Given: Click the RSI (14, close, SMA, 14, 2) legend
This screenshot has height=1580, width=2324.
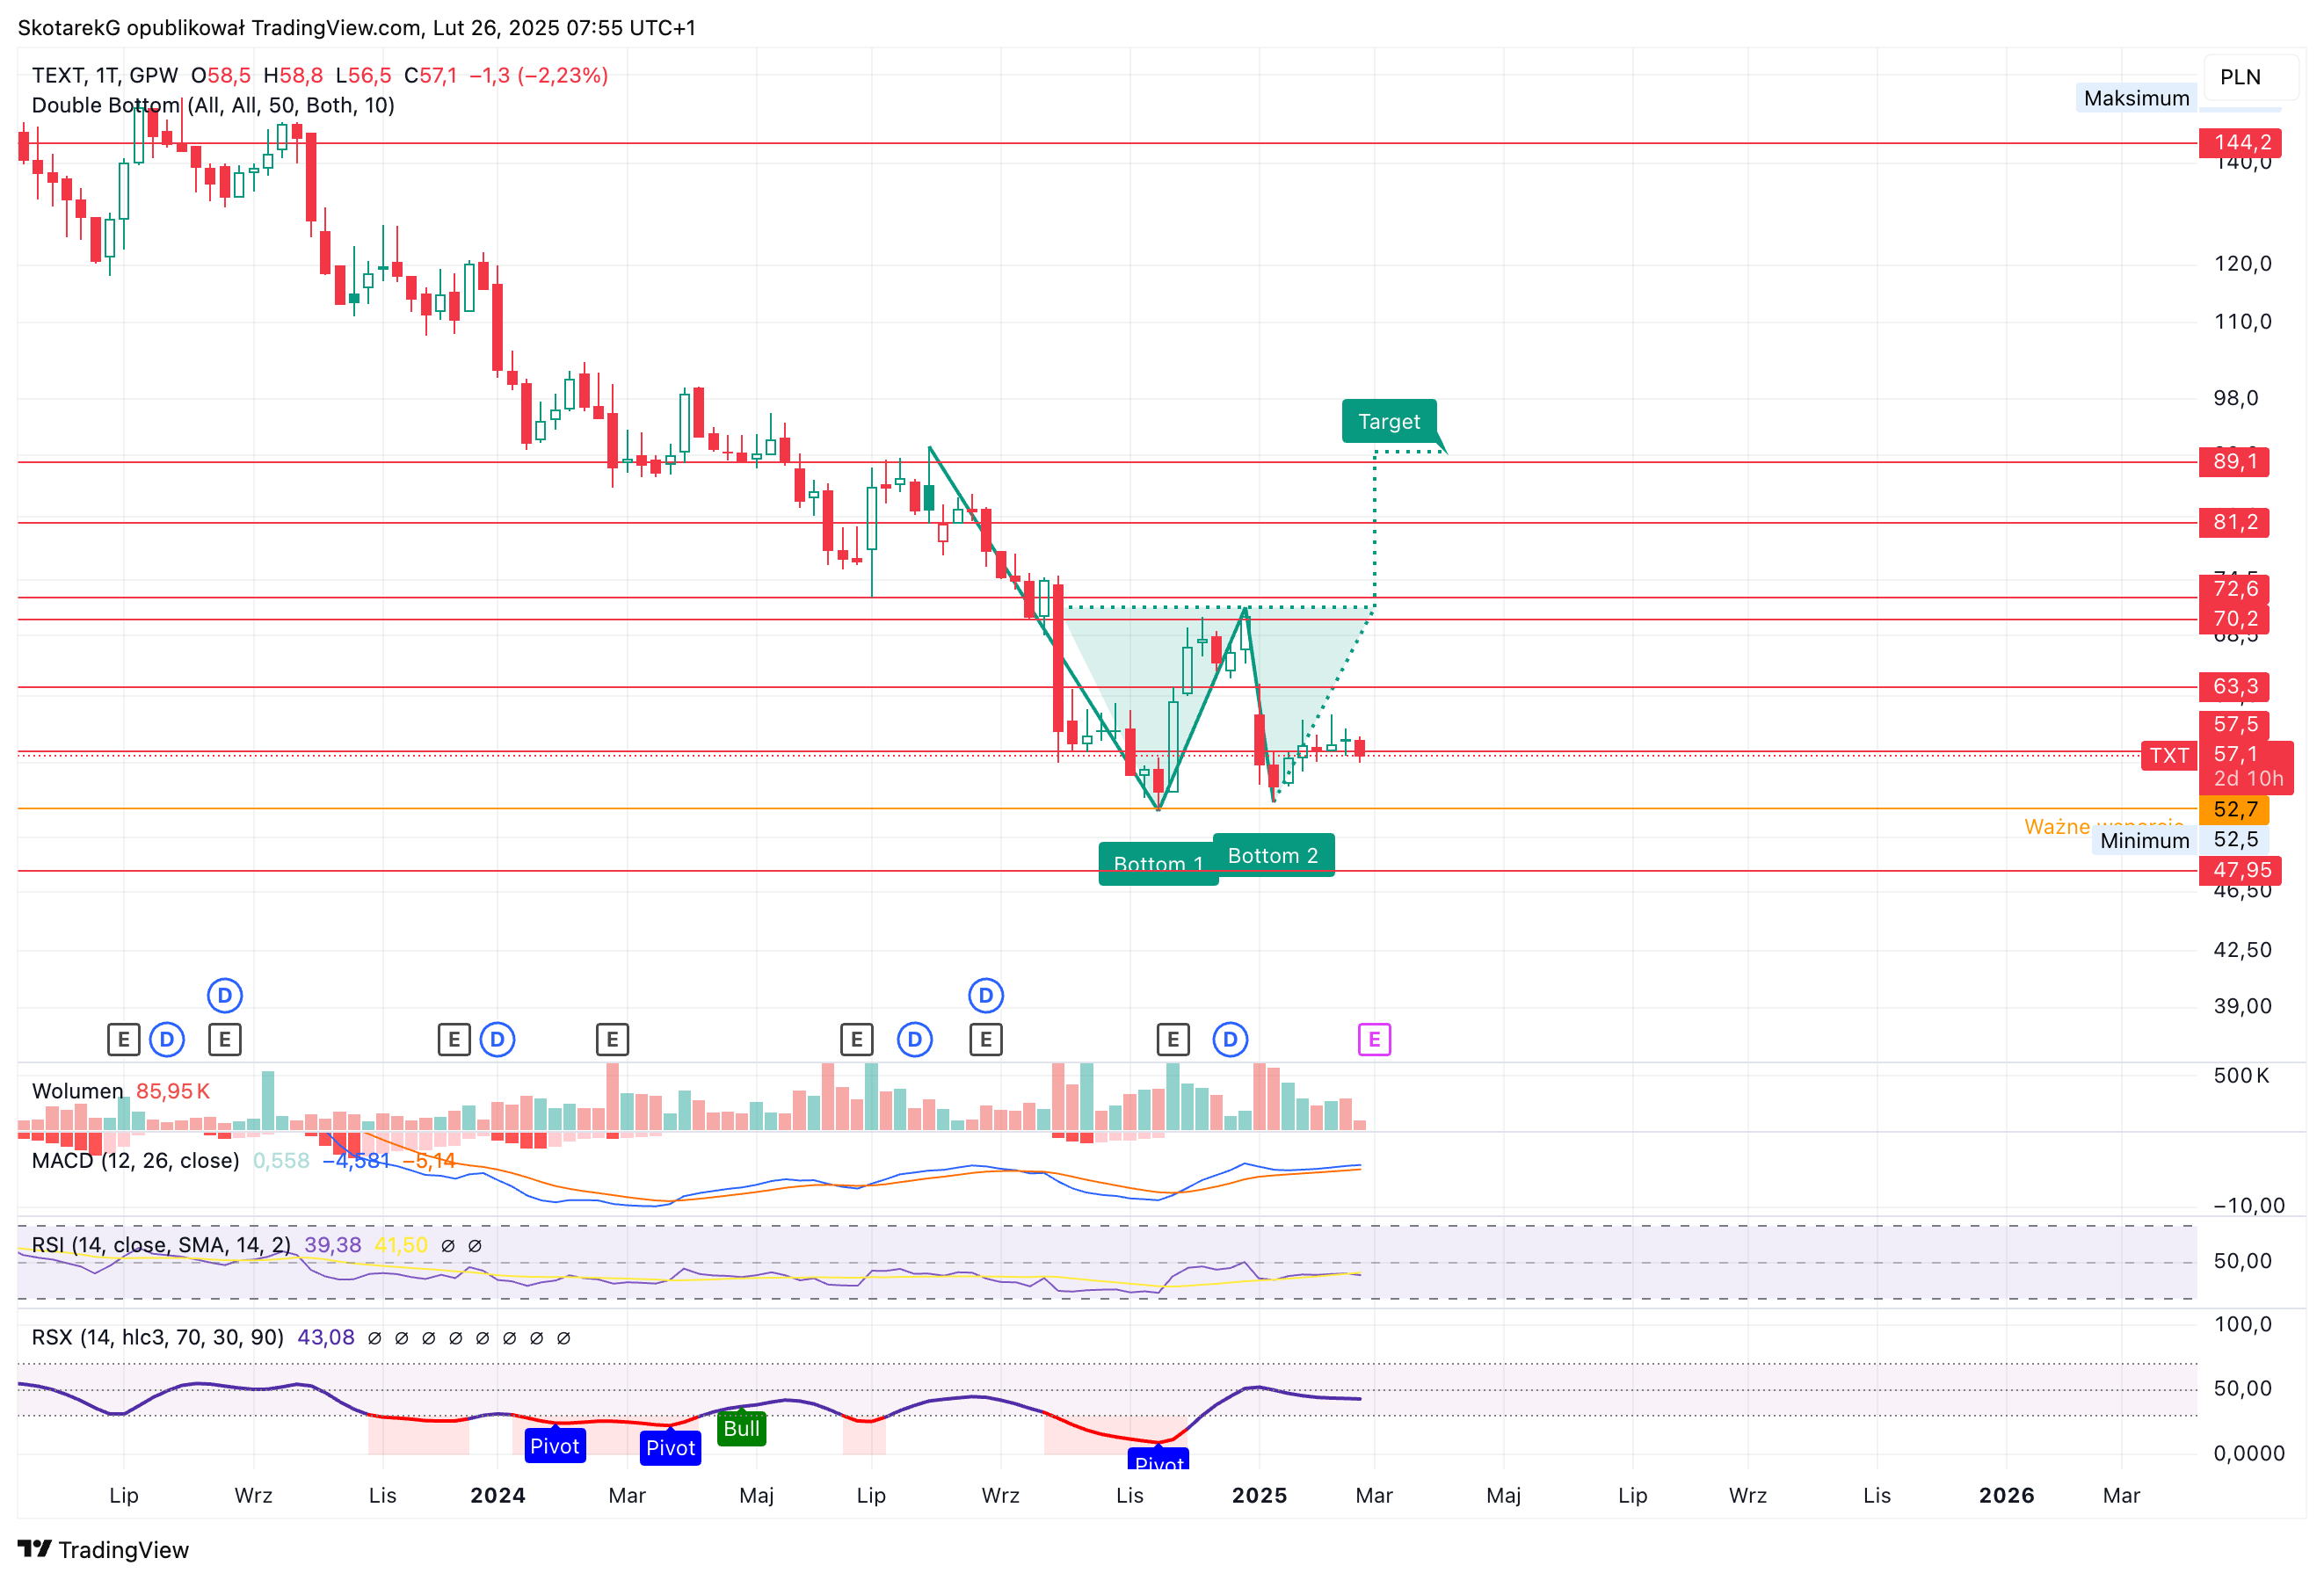Looking at the screenshot, I should tap(162, 1245).
